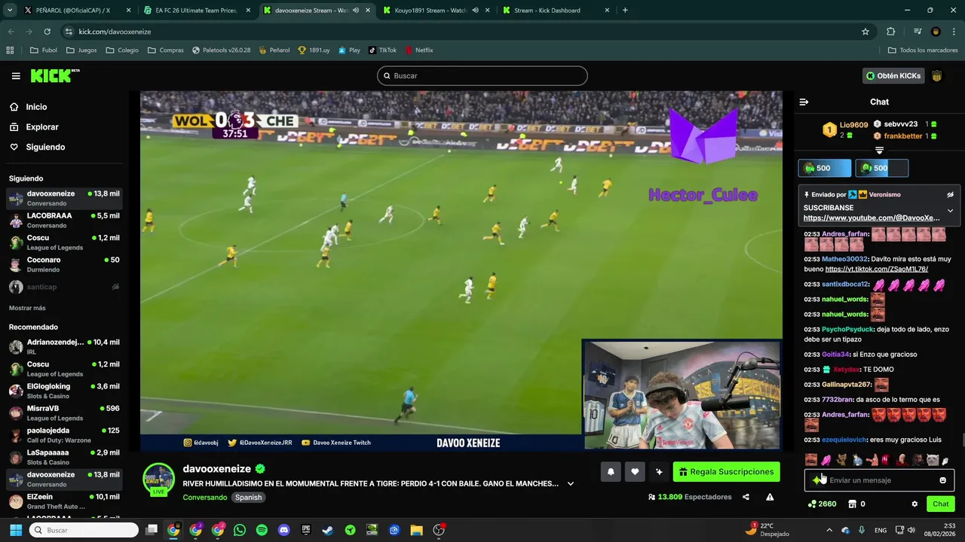Open the emoji picker in chat input
This screenshot has width=965, height=542.
(x=942, y=480)
